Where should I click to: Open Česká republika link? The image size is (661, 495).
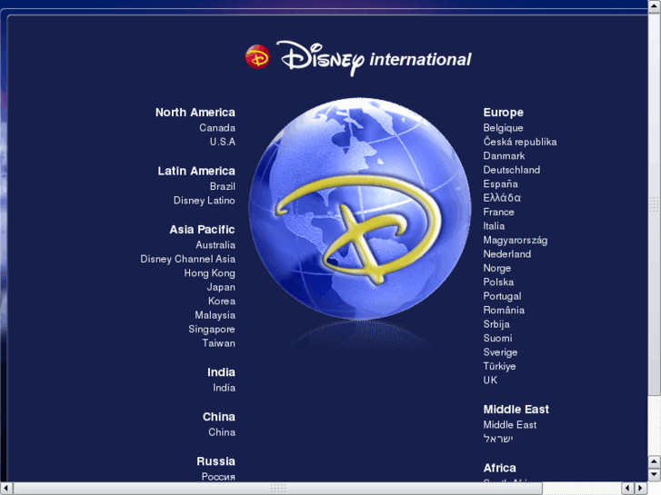520,142
